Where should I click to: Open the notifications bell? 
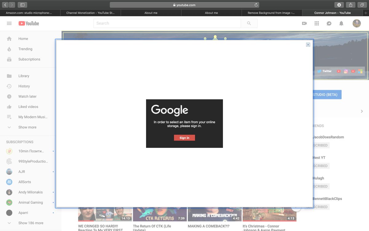pyautogui.click(x=341, y=23)
